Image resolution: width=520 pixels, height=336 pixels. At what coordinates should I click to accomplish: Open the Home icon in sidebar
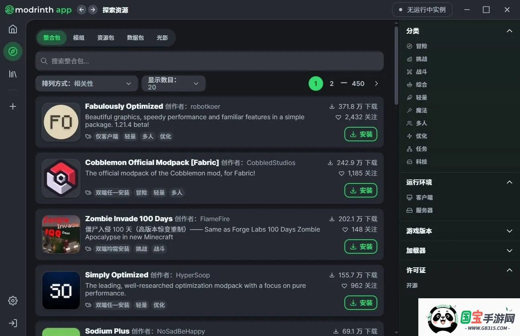coord(13,29)
